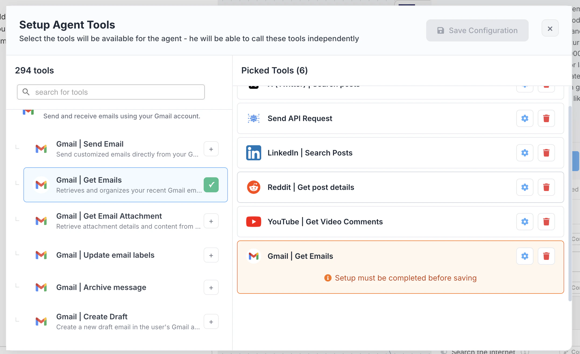Image resolution: width=580 pixels, height=354 pixels.
Task: Select Gmail Get Email Attachment title
Action: click(x=109, y=216)
